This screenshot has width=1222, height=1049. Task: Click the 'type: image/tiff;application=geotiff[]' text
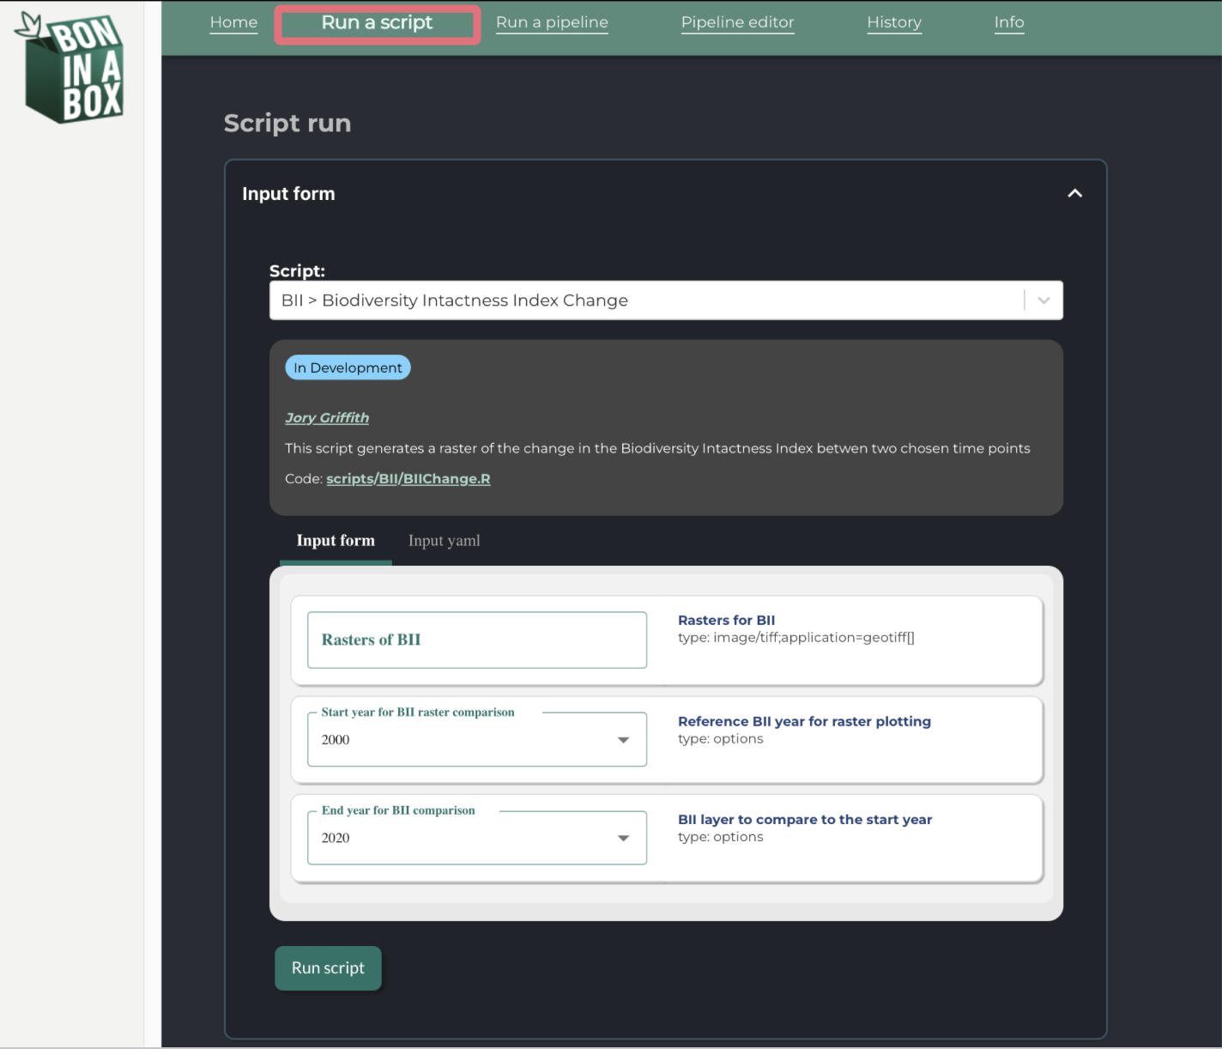click(x=796, y=638)
